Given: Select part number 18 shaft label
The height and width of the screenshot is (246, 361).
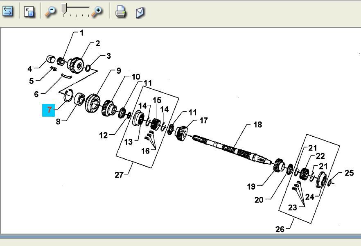Looking at the screenshot, I should point(257,124).
